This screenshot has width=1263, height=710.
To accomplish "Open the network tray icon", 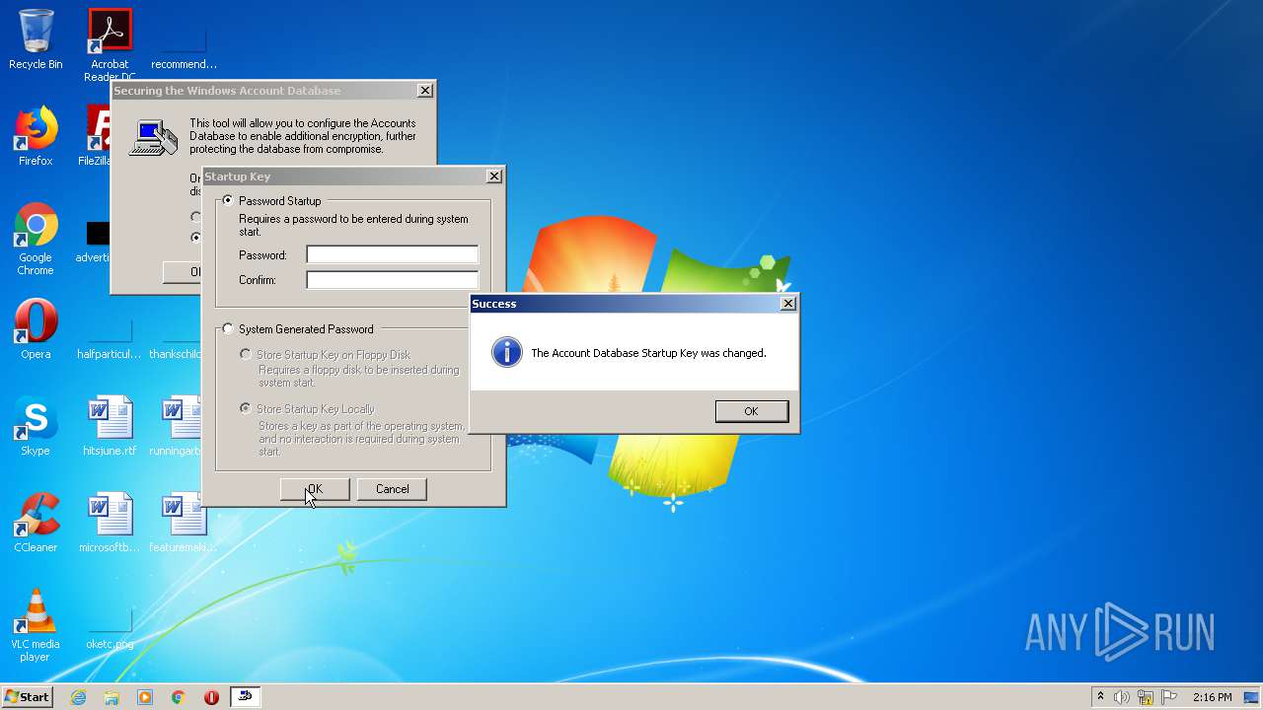I will (1146, 697).
